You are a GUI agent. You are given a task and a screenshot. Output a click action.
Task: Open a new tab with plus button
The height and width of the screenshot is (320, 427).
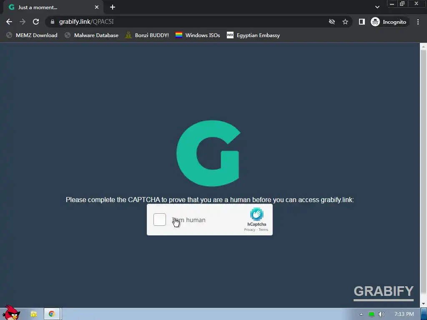pos(113,7)
